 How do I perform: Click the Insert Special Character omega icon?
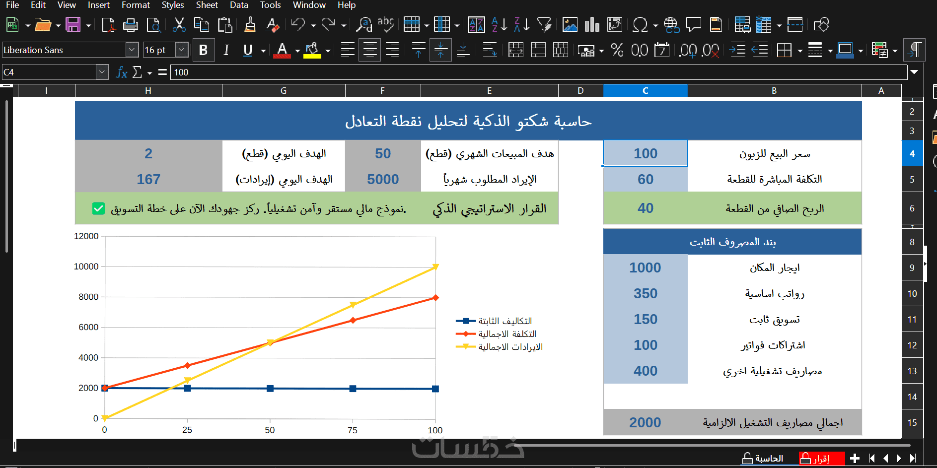click(x=640, y=24)
